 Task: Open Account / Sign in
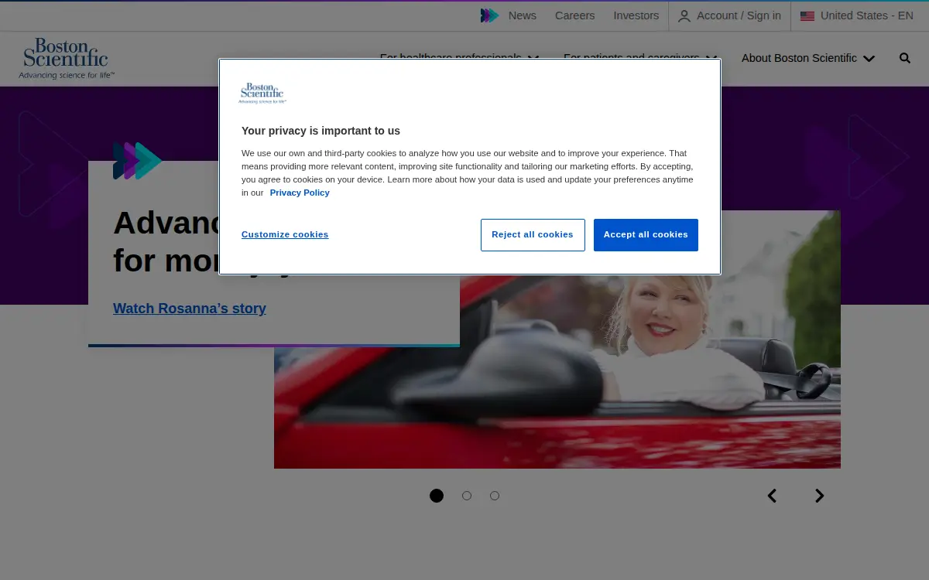tap(729, 16)
